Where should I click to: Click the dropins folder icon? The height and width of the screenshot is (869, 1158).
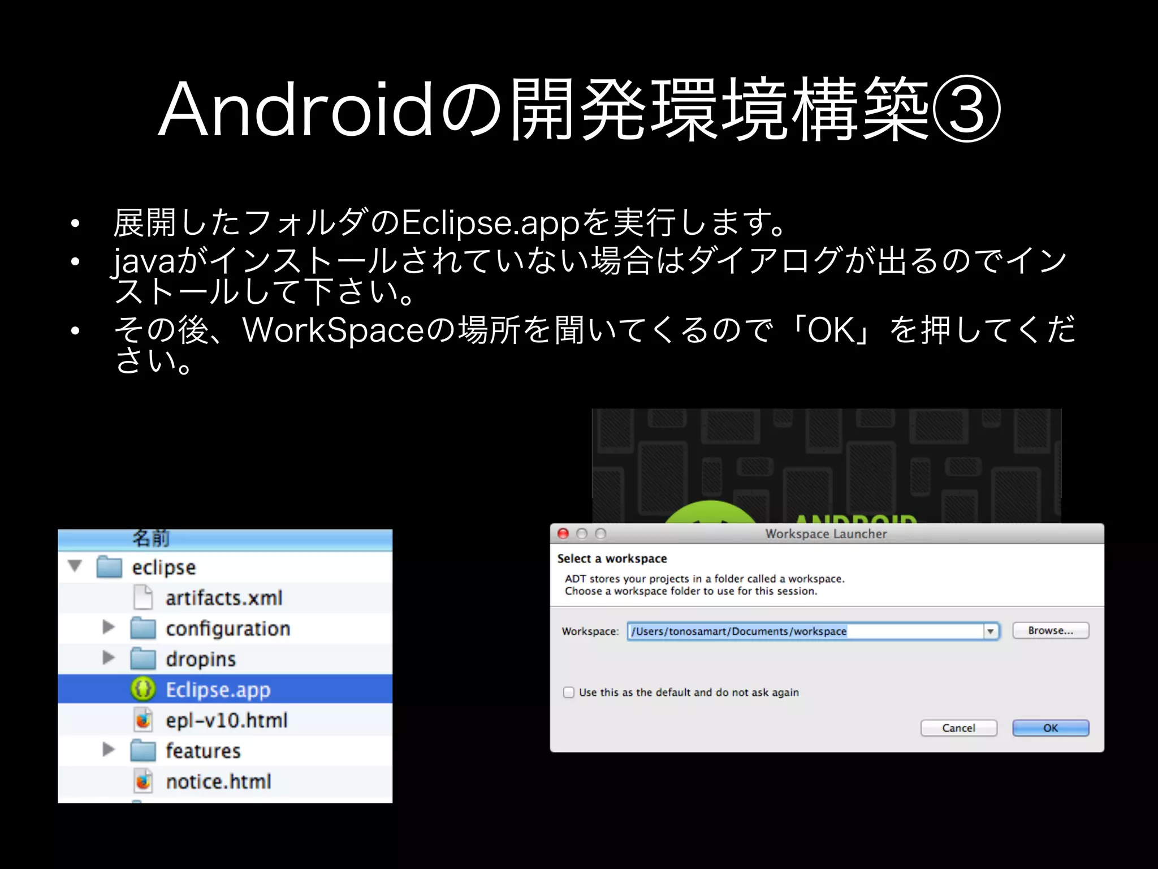[143, 659]
